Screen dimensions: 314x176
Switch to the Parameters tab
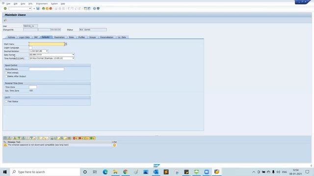[59, 37]
